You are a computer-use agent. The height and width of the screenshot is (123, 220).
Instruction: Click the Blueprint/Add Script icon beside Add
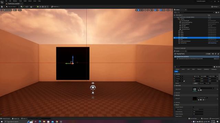click(x=213, y=54)
